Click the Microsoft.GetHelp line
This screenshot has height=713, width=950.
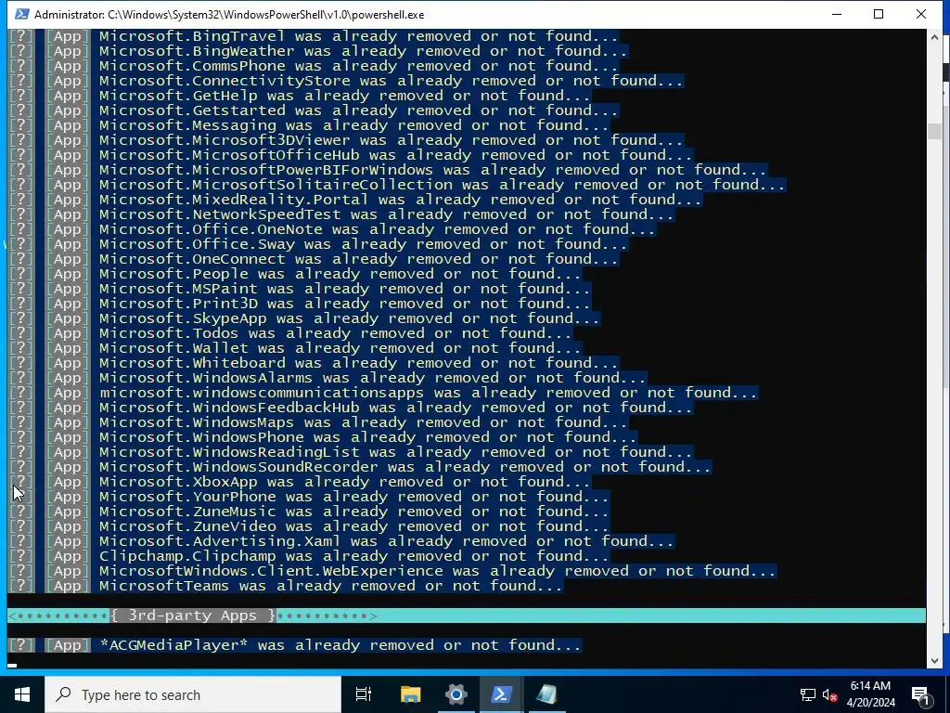click(x=300, y=96)
